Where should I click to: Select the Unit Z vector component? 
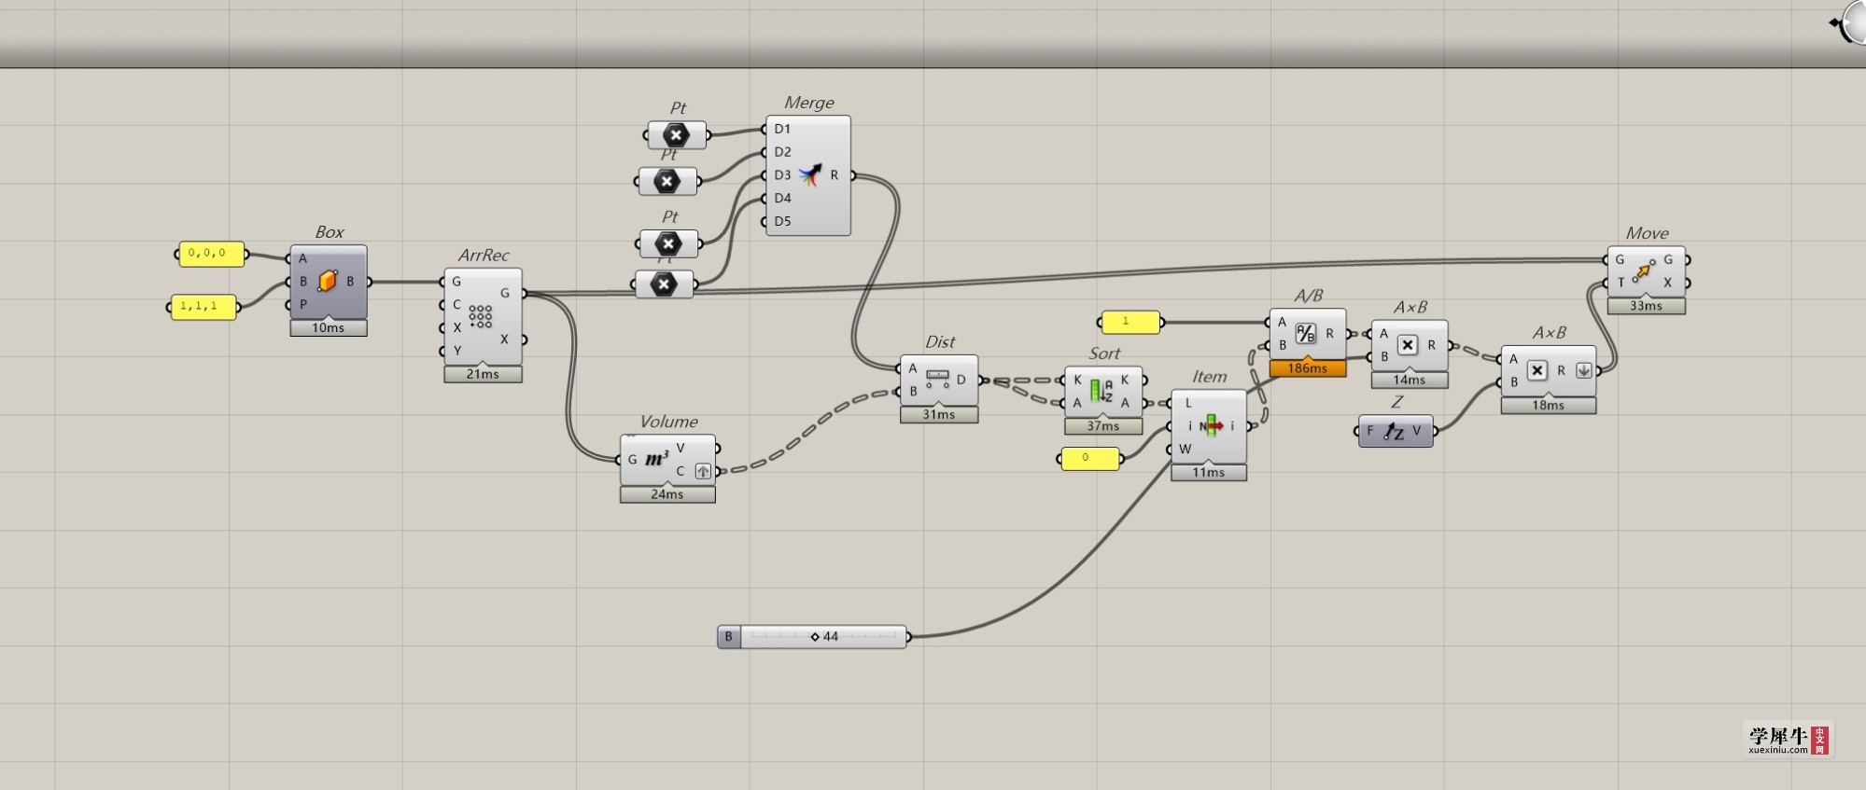[x=1395, y=431]
